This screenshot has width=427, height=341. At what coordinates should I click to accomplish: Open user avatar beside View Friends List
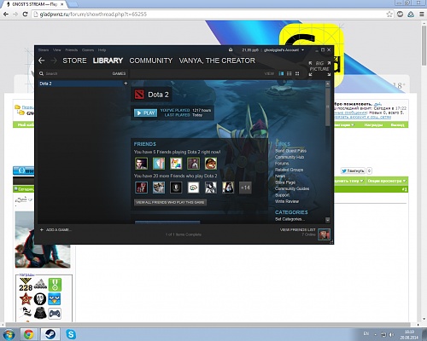click(x=324, y=234)
